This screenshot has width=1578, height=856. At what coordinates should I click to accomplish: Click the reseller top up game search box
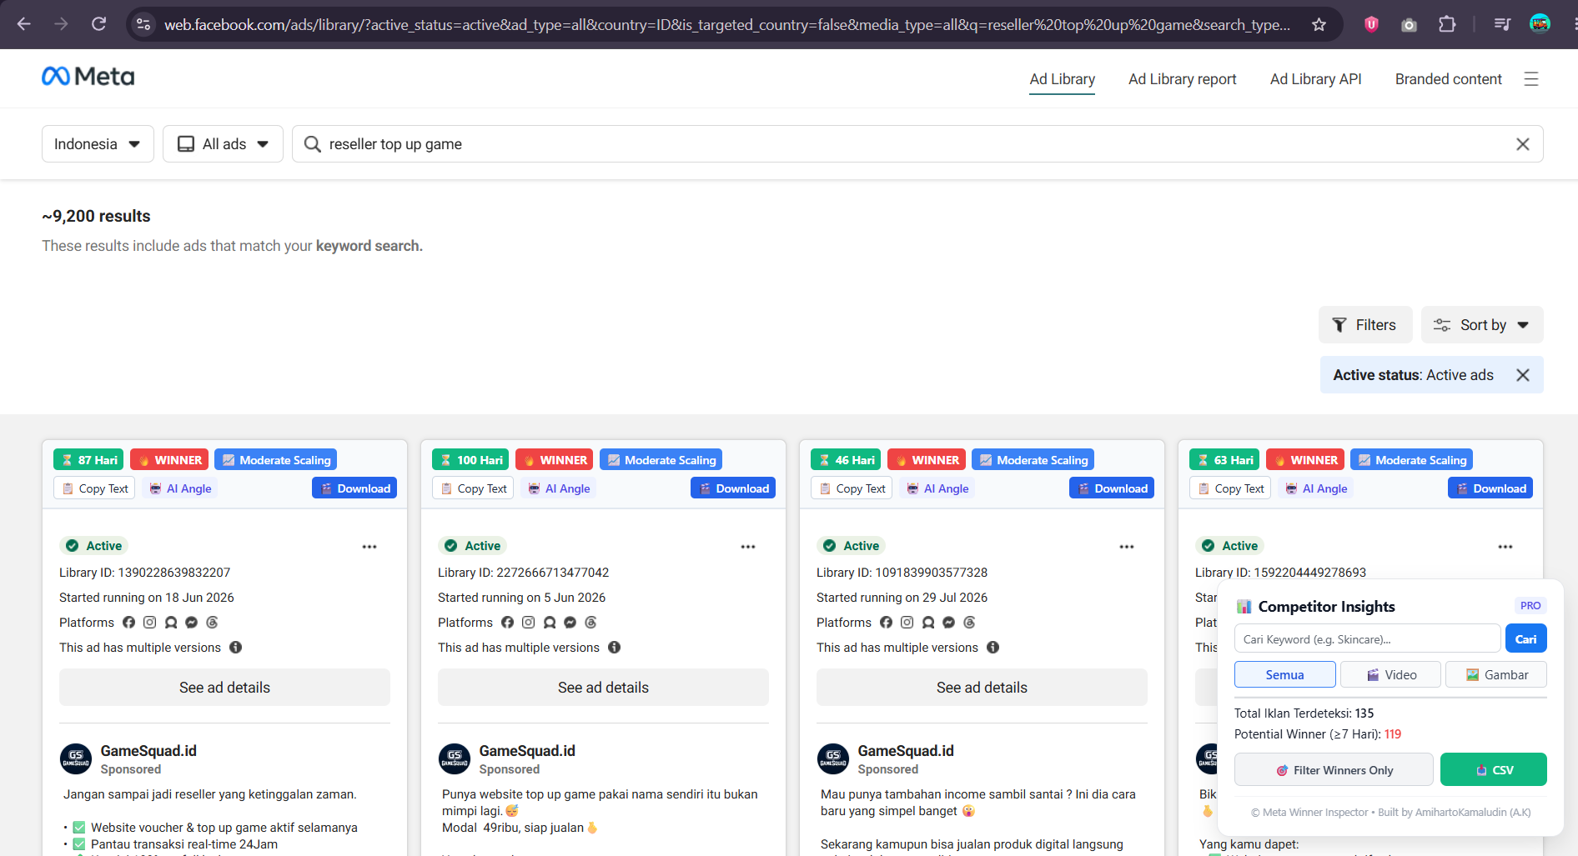(x=917, y=144)
